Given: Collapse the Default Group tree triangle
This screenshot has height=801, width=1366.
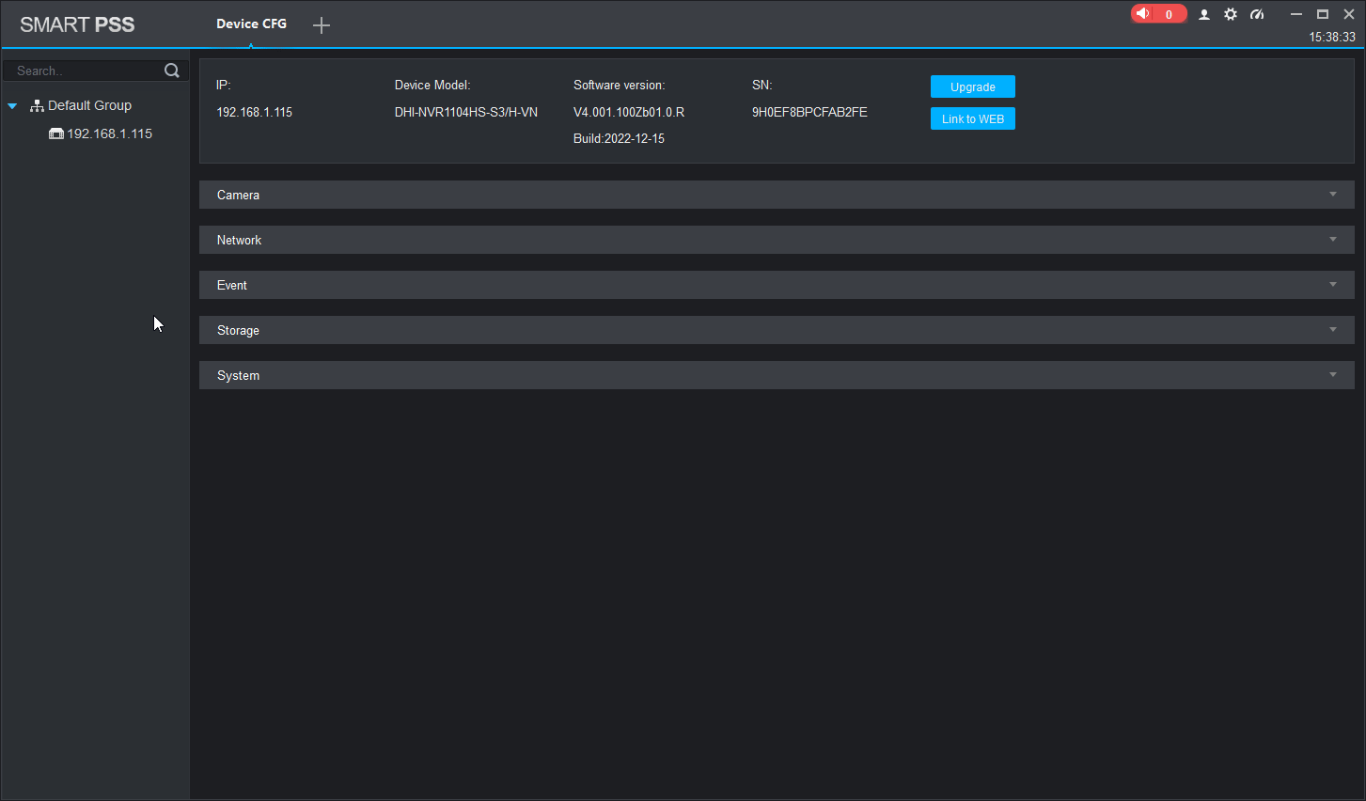Looking at the screenshot, I should click(x=12, y=106).
